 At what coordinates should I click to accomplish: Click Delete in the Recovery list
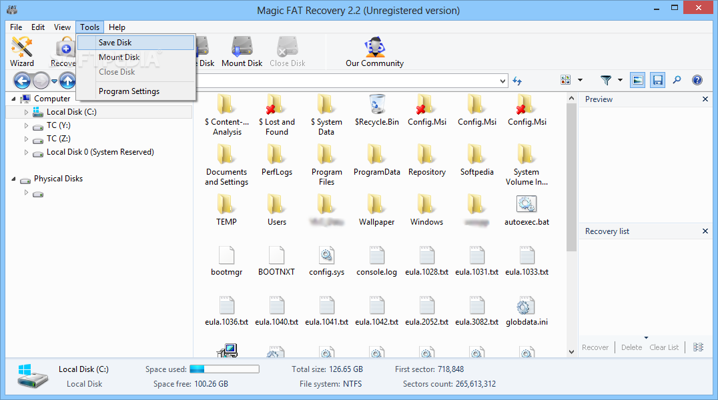pos(631,347)
